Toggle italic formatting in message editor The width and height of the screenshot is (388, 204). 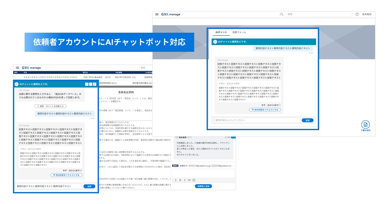coord(185,180)
